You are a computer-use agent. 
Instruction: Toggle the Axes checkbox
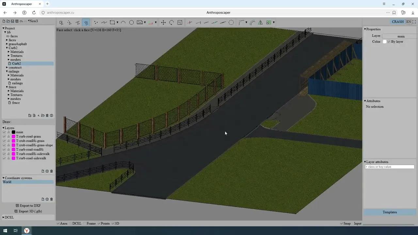(x=58, y=224)
